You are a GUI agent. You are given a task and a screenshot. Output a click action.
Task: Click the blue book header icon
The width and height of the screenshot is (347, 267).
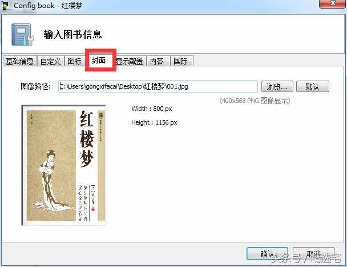[x=22, y=35]
